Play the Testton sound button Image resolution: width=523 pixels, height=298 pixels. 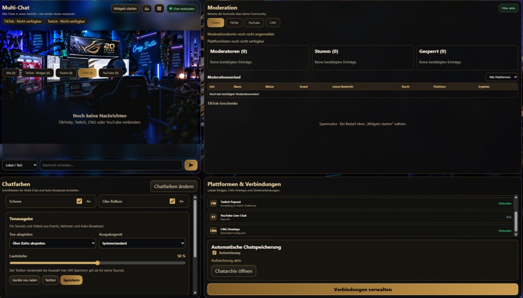tap(50, 280)
